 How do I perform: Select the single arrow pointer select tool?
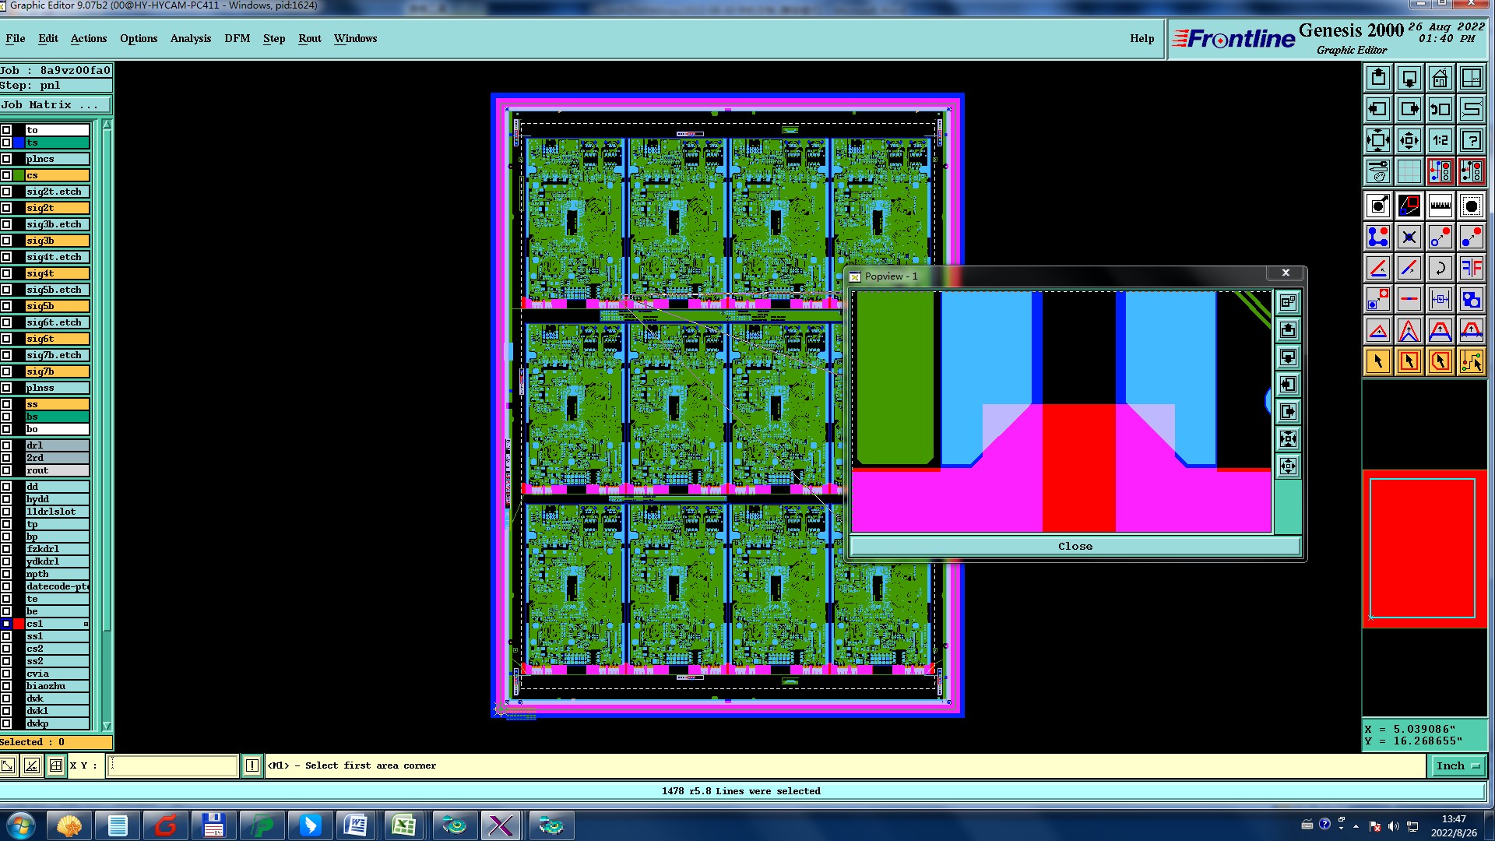pos(1378,361)
